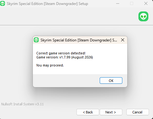The height and width of the screenshot is (119, 153).
Task: Select the 'Correct game version detected!' text
Action: 61,53
